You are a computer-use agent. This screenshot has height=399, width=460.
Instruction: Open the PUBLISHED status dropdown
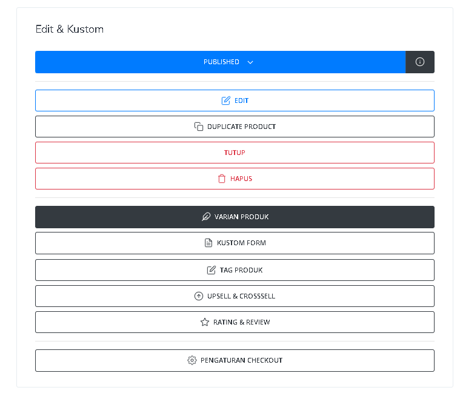point(221,62)
